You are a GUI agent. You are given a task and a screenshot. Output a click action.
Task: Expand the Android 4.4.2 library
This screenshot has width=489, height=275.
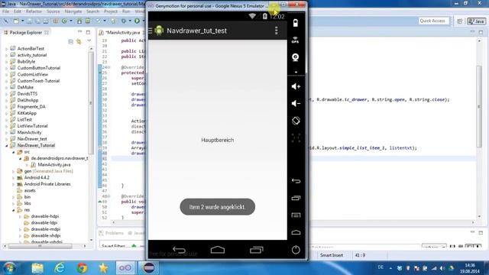point(13,178)
